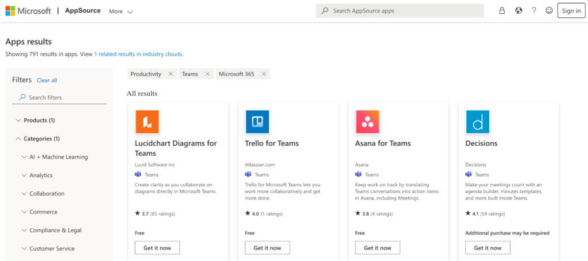Click the Sign in button
Image resolution: width=588 pixels, height=261 pixels.
[571, 10]
